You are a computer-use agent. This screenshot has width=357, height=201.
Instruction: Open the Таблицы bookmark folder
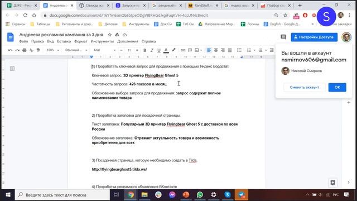(x=40, y=24)
